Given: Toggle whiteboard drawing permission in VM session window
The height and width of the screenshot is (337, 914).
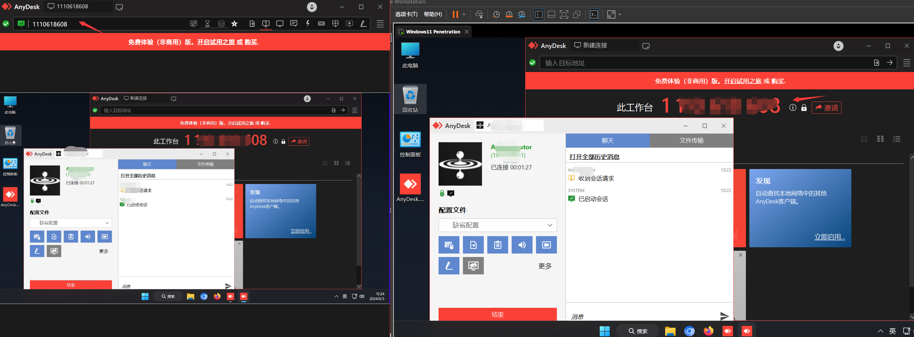Looking at the screenshot, I should coord(449,266).
